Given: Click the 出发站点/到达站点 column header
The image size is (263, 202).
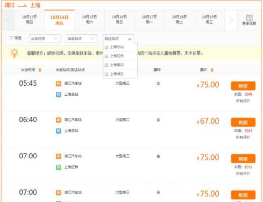Looking at the screenshot, I should (70, 70).
